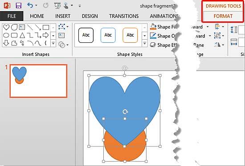Open the Send Backward dropdown arrow
This screenshot has height=166, width=245.
(x=210, y=36)
